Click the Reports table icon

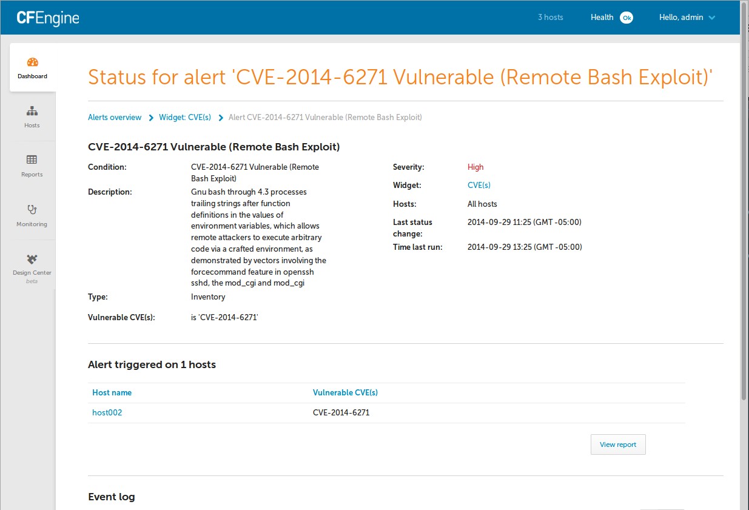32,160
